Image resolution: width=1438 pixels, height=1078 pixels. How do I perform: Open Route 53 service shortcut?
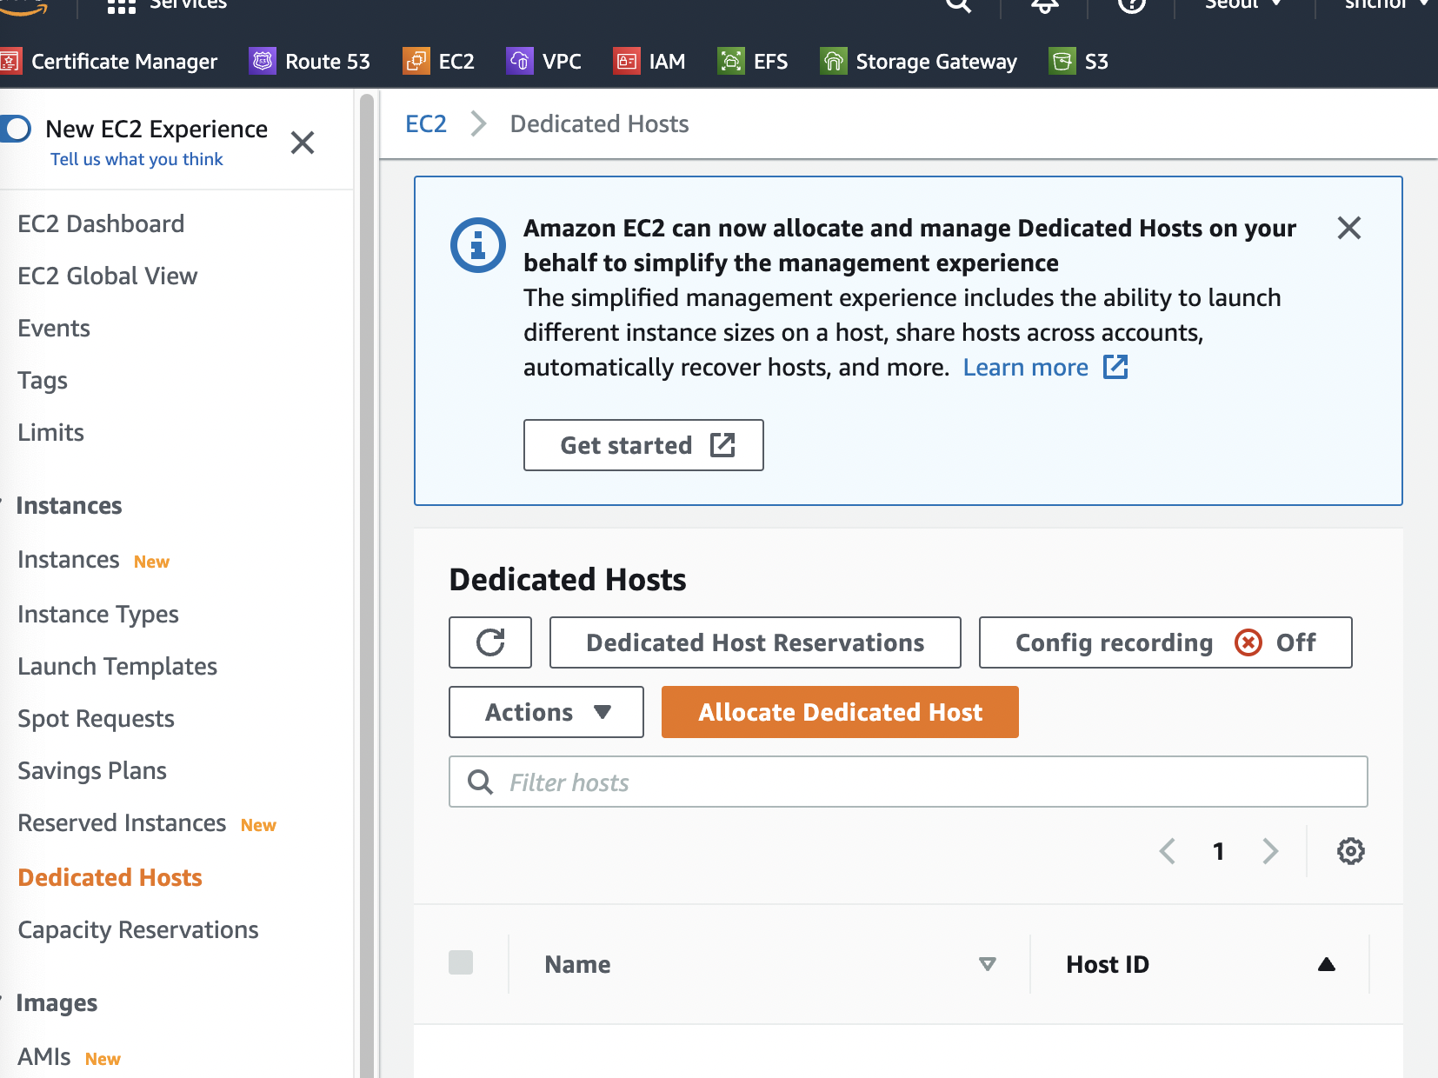(x=310, y=62)
